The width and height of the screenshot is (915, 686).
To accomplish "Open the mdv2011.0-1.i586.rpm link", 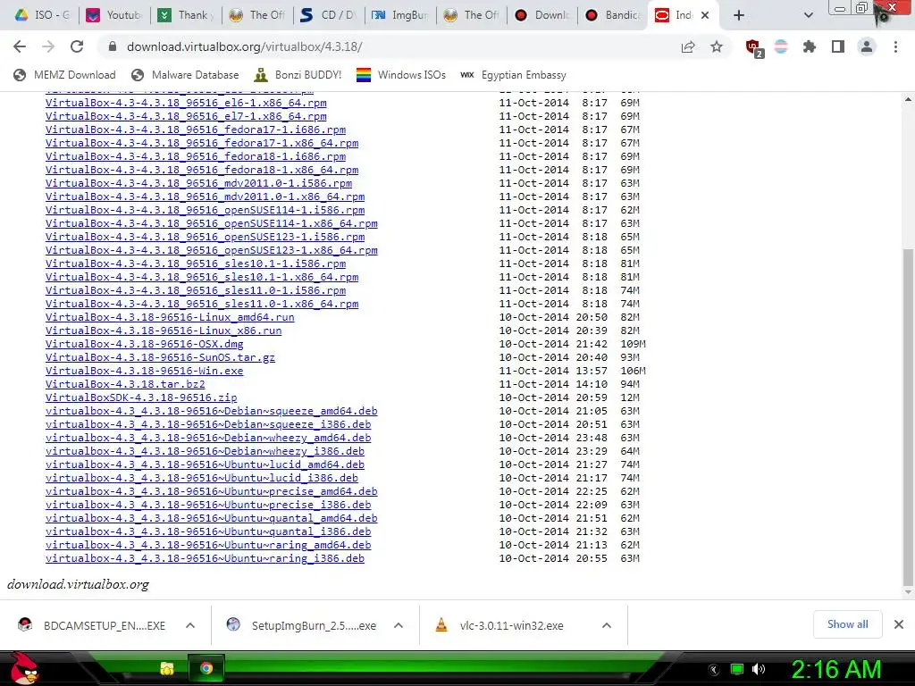I will click(x=198, y=184).
